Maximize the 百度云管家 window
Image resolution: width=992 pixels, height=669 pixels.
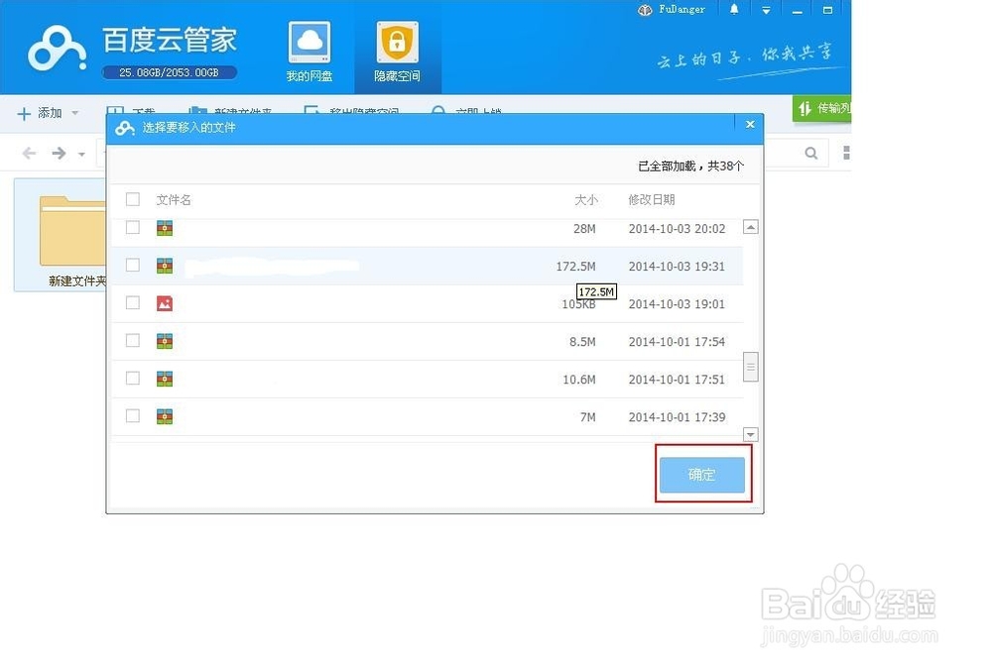click(x=827, y=10)
